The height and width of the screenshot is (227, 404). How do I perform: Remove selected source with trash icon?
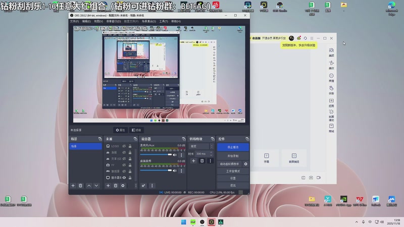point(116,186)
